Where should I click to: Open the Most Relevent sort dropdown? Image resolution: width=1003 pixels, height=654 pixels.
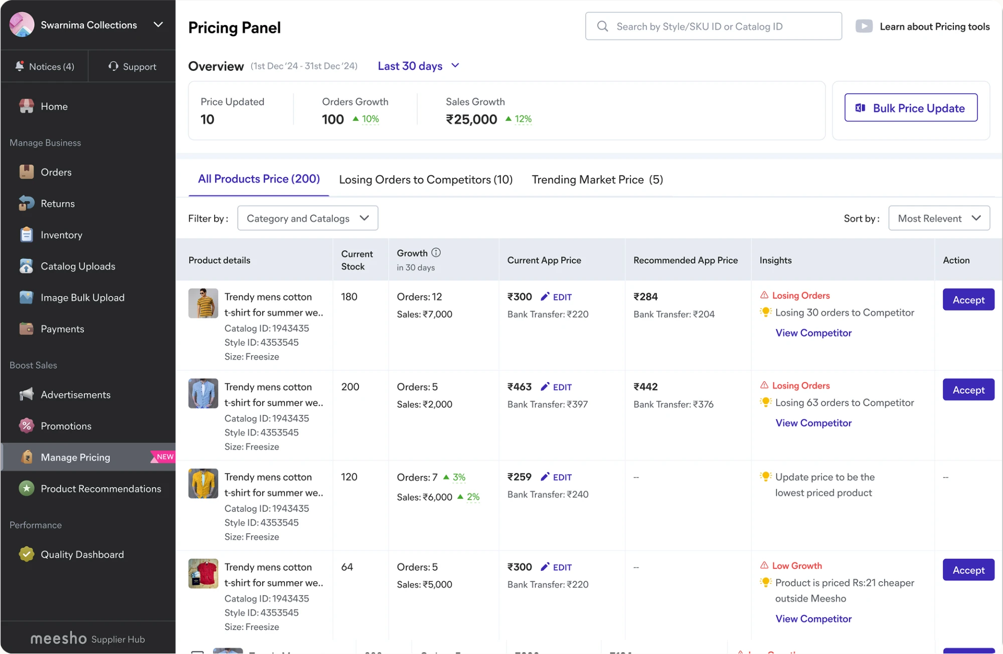pos(939,218)
